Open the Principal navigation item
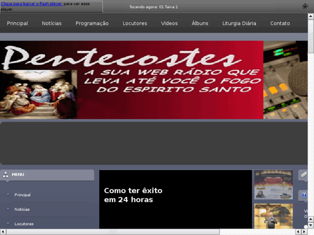The image size is (314, 235). (x=17, y=23)
